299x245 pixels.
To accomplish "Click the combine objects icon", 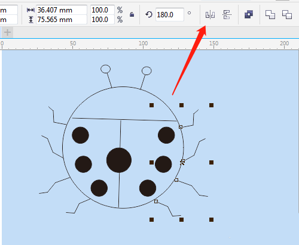I will [x=249, y=14].
